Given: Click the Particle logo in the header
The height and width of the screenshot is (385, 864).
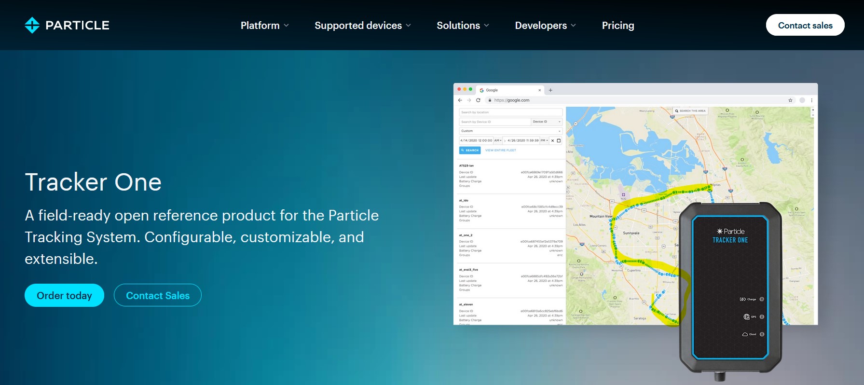Looking at the screenshot, I should (67, 25).
